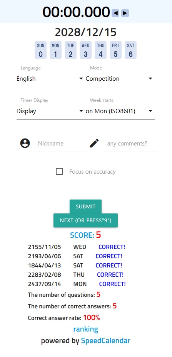Focus the any comments input field
This screenshot has height=357, width=172.
[129, 144]
